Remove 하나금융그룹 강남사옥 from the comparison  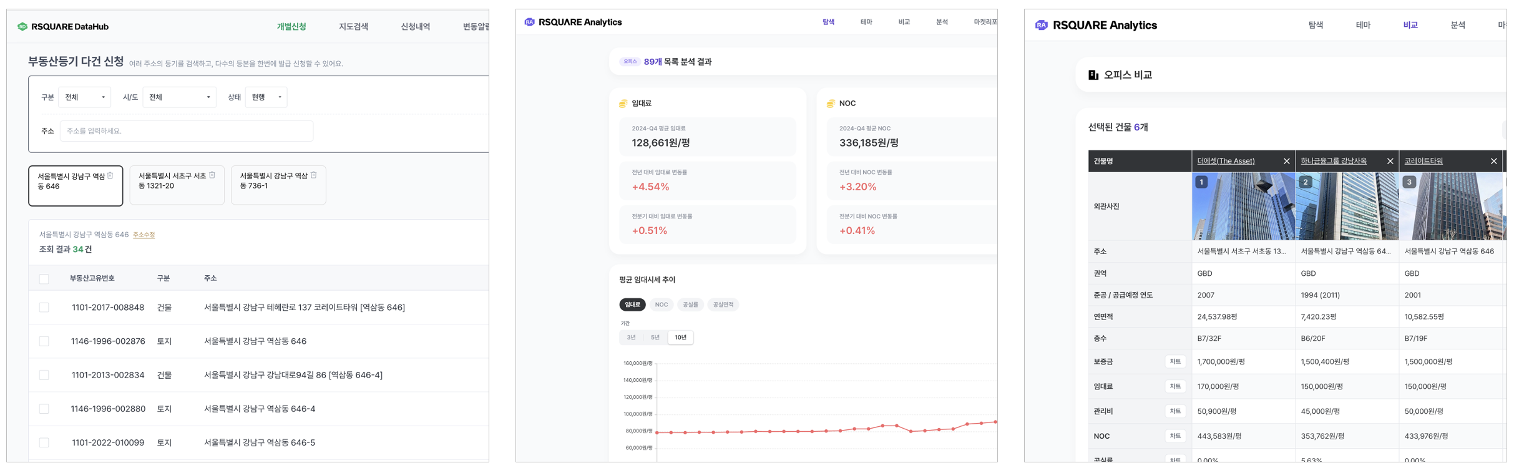coord(1390,161)
